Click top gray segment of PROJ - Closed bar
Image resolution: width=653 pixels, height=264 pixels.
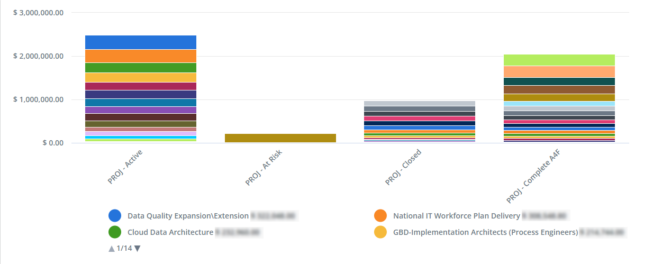[420, 104]
